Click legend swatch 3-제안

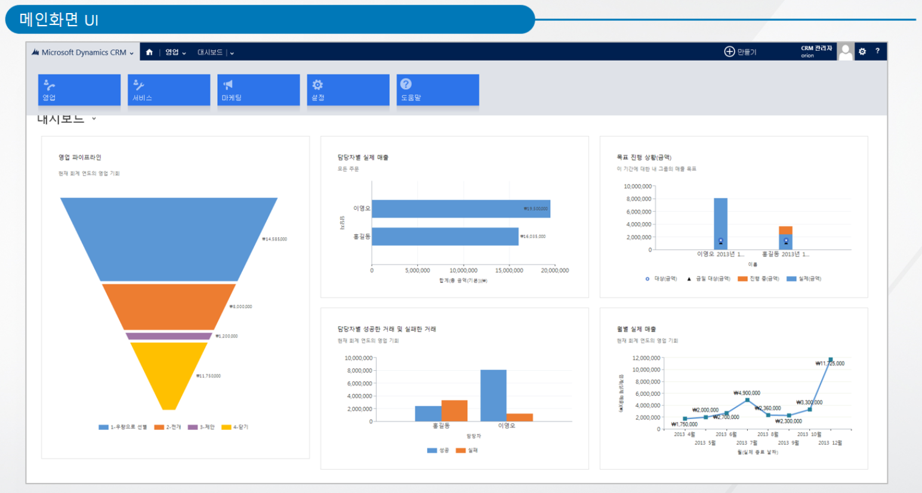point(192,427)
